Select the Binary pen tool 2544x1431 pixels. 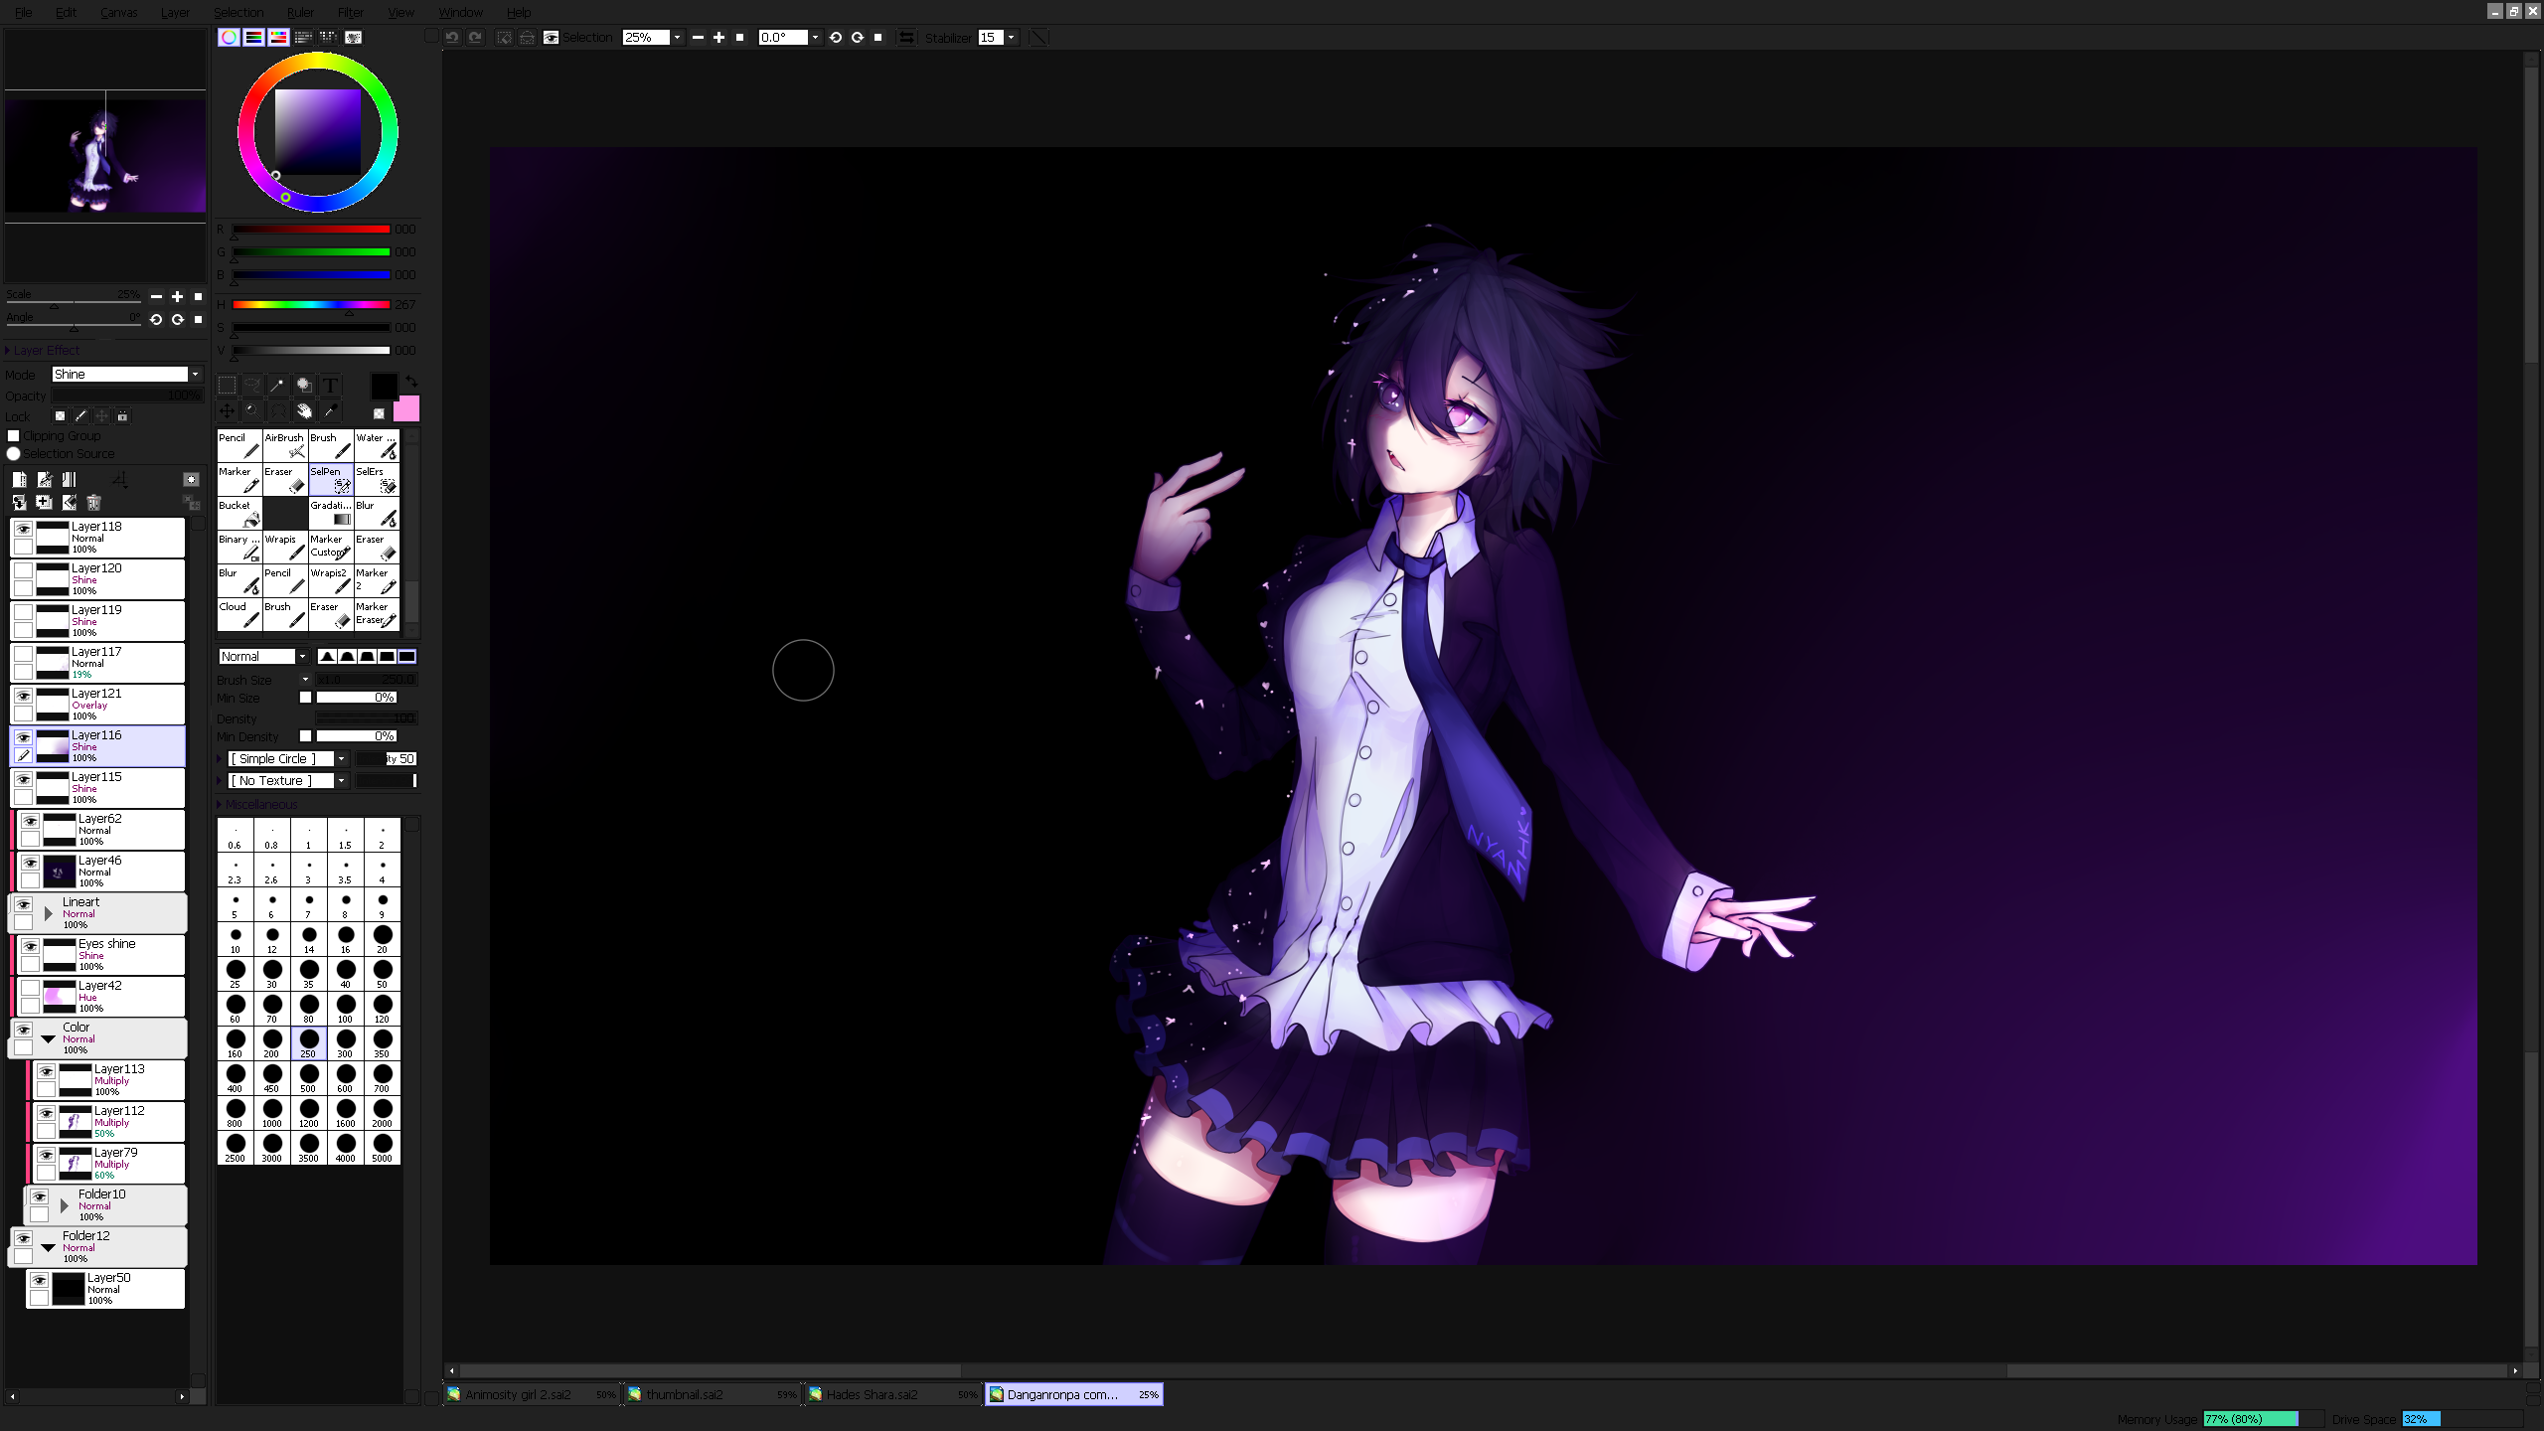238,547
